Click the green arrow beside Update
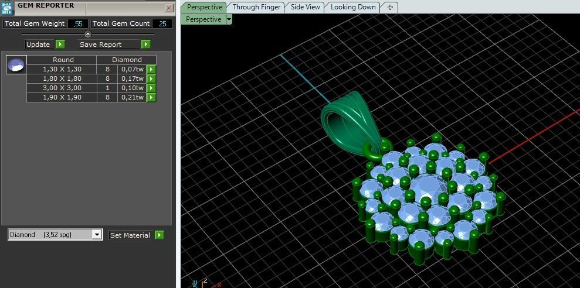Screen dimensions: 580x288 [x=60, y=44]
